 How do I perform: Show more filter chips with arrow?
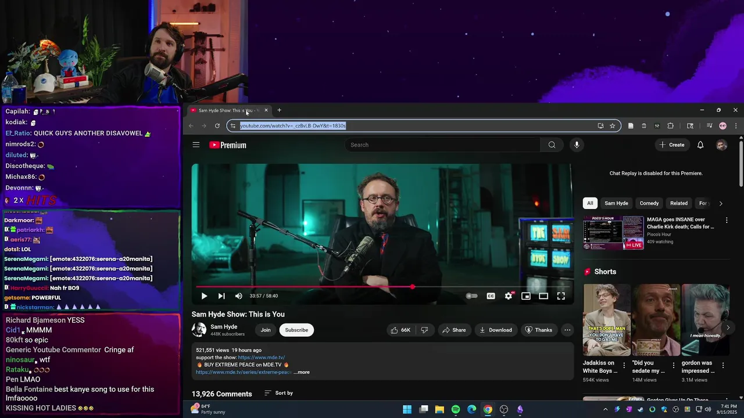(x=721, y=203)
